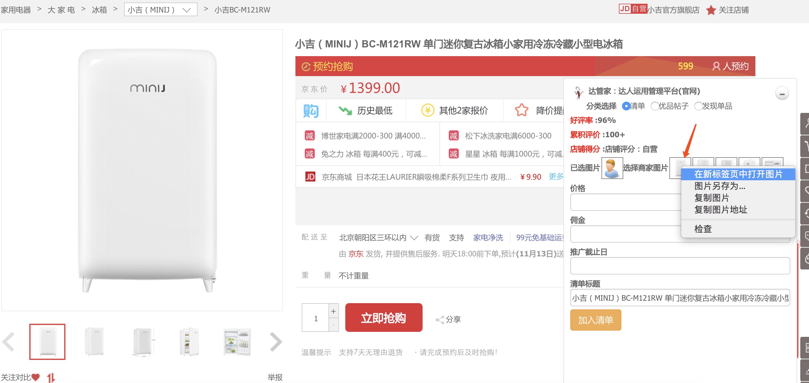Viewport: 809px width, 383px height.
Task: Click the 购 shopping assistant icon
Action: [311, 111]
